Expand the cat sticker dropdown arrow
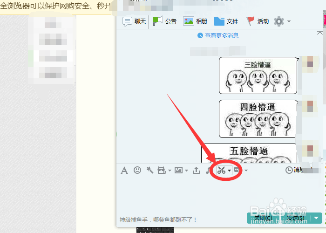This screenshot has width=326, height=233. [x=170, y=171]
